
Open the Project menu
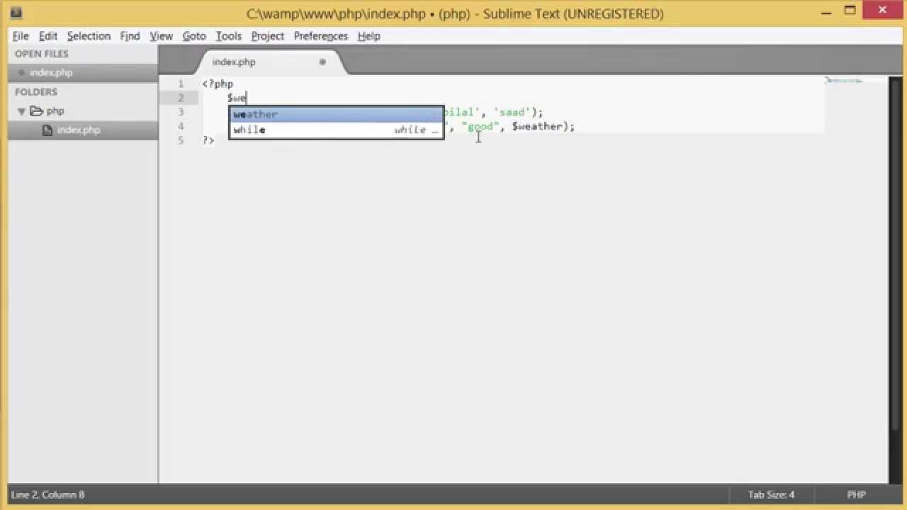click(x=267, y=36)
